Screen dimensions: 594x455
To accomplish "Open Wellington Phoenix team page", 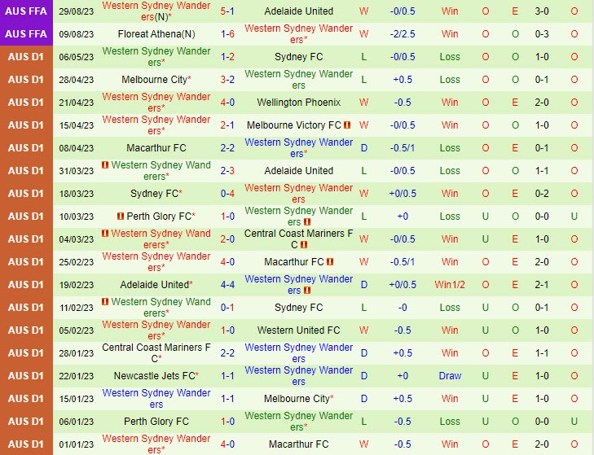I will click(298, 103).
